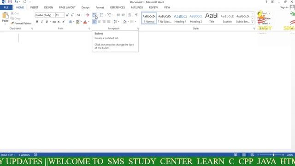Viewport: 295px width, 166px height.
Task: Center the text
Action: (x=99, y=22)
